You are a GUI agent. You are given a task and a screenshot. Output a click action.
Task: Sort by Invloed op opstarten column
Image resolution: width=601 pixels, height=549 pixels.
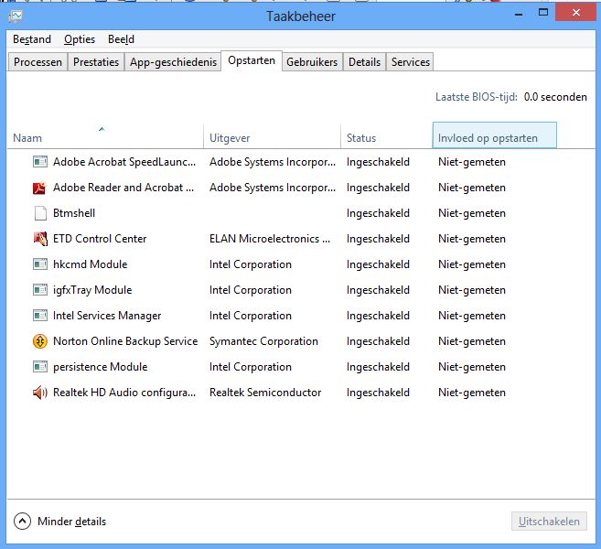click(x=495, y=135)
